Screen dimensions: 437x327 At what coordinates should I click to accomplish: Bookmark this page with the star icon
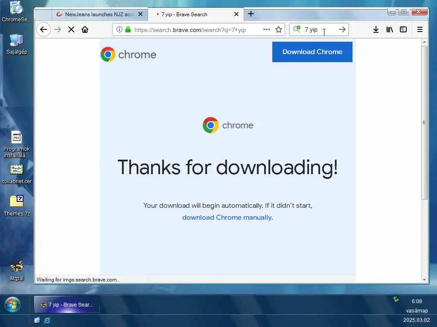tap(278, 29)
